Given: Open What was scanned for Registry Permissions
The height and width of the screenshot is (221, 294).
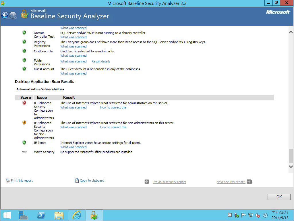Looking at the screenshot, I should pos(73,46).
